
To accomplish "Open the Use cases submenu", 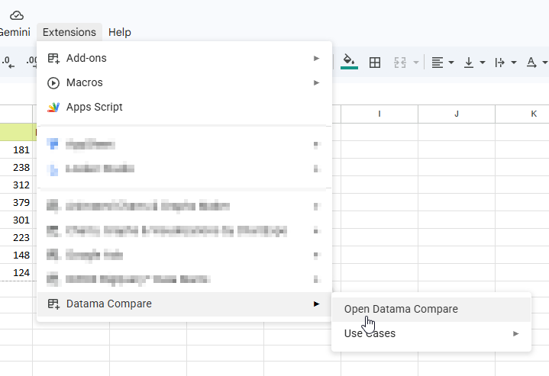I will 431,334.
